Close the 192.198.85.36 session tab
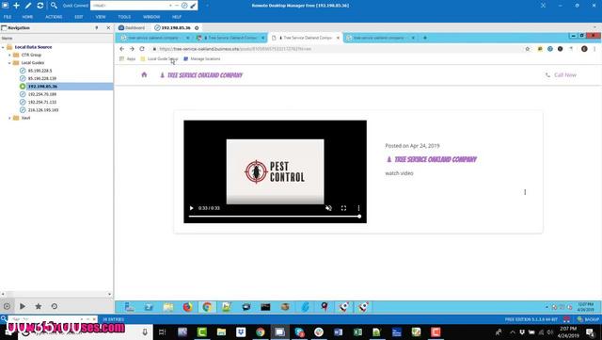This screenshot has height=340, width=602. (x=197, y=28)
